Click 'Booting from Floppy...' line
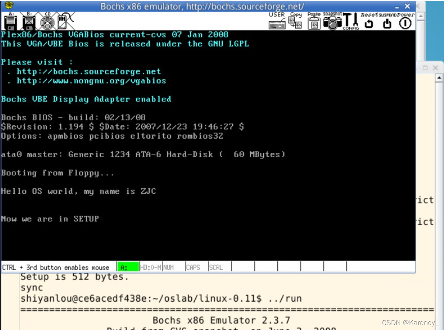The image size is (444, 330). coord(58,173)
